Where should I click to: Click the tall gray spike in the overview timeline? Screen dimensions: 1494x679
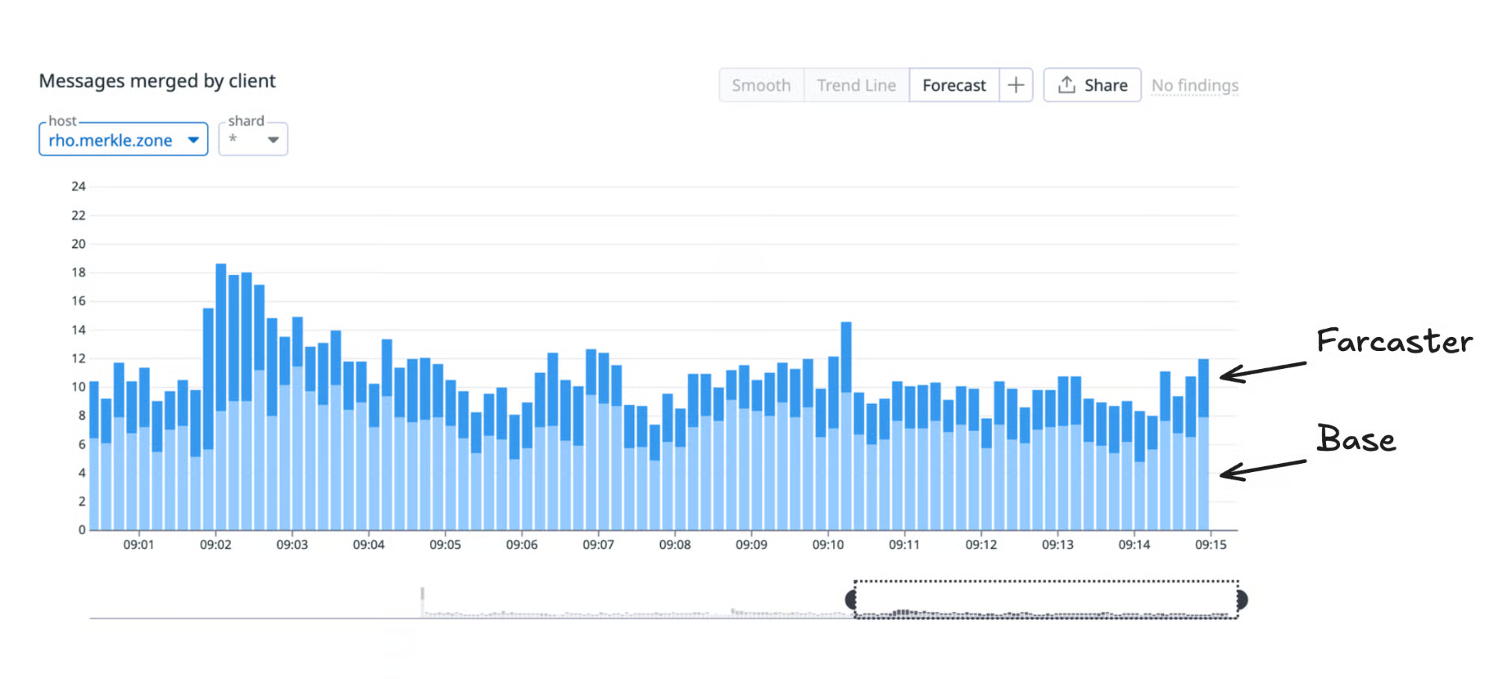click(x=423, y=602)
